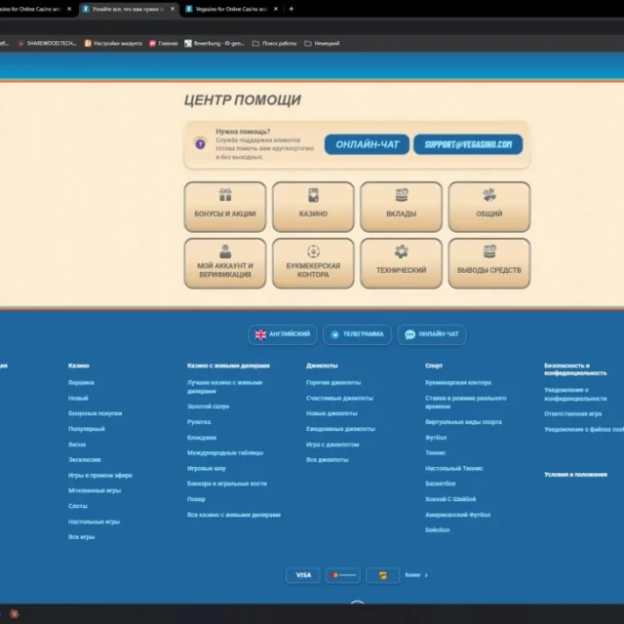Click the UK flag language icon
The image size is (624, 624).
pos(260,334)
